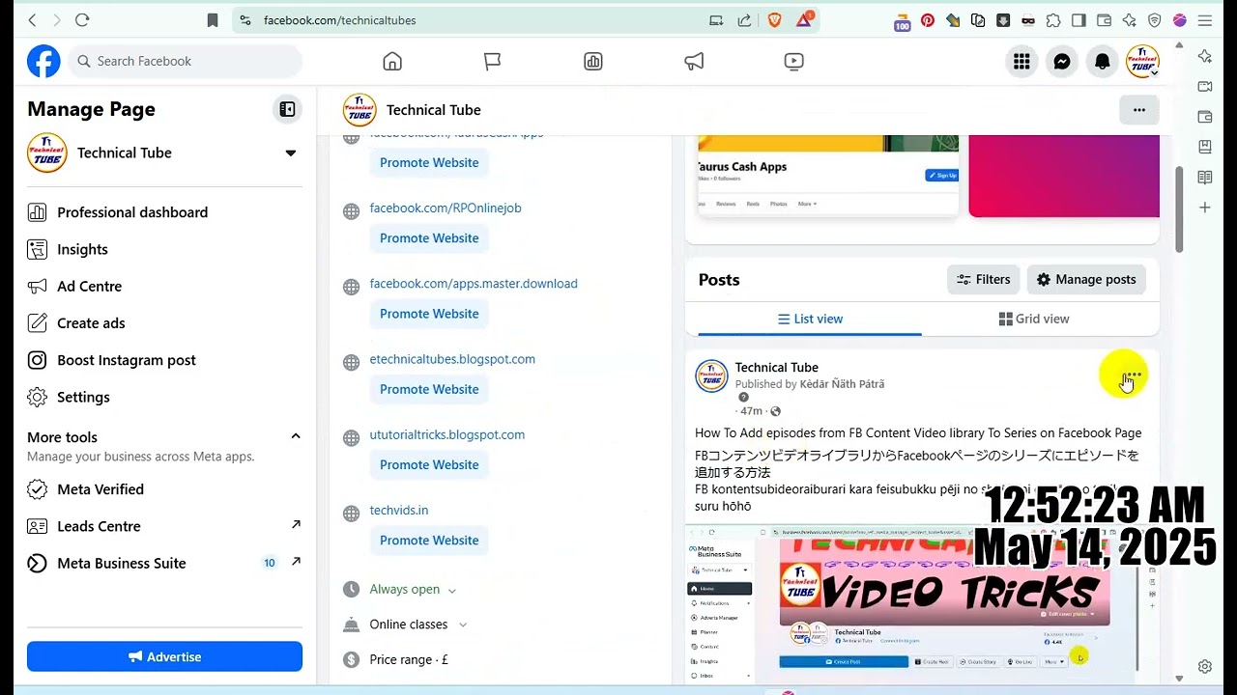Open the techvids.in link
The image size is (1237, 695).
click(x=399, y=510)
